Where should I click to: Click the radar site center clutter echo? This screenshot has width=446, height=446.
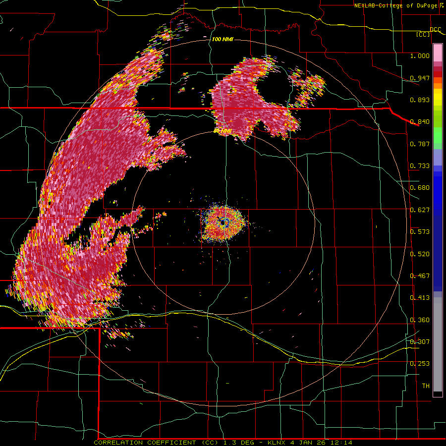coord(224,223)
